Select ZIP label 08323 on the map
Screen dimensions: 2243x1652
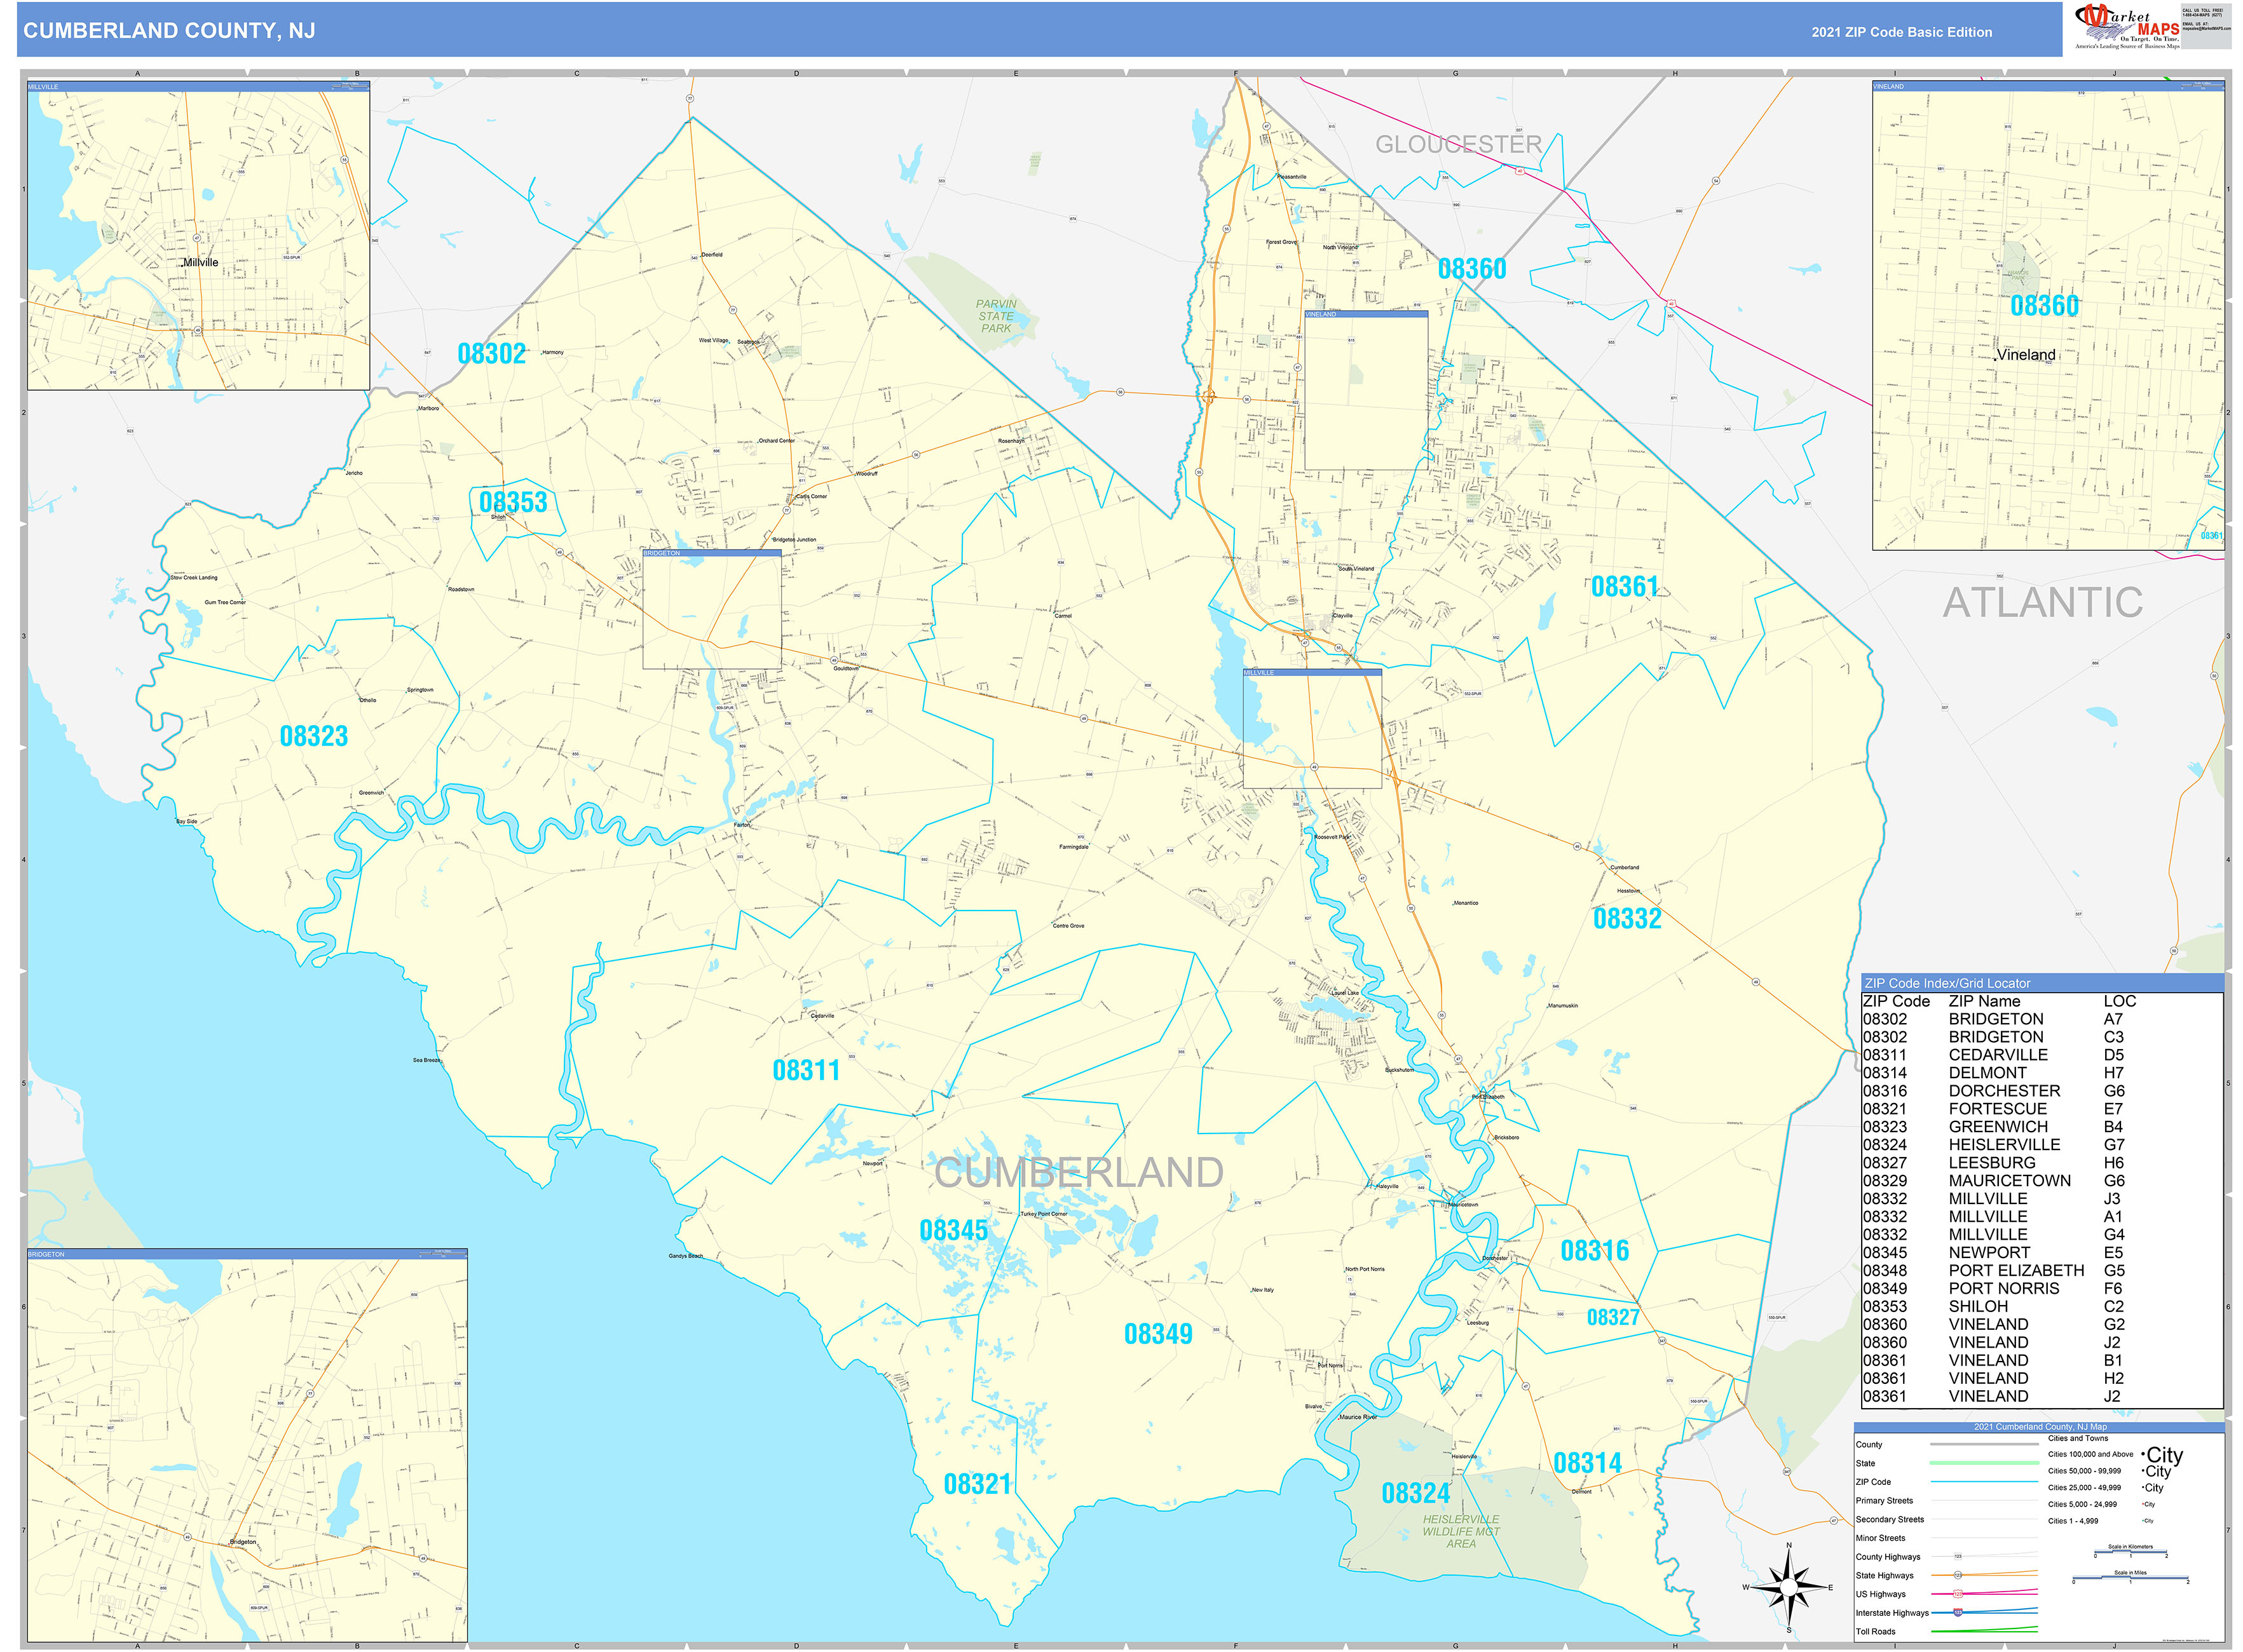tap(314, 736)
